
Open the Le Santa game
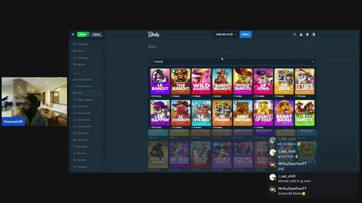pyautogui.click(x=305, y=81)
